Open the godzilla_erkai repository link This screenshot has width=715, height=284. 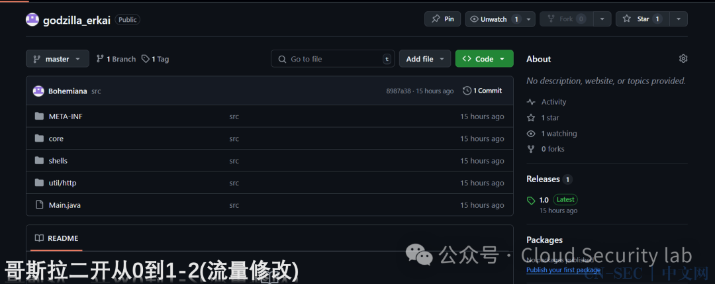tap(77, 20)
